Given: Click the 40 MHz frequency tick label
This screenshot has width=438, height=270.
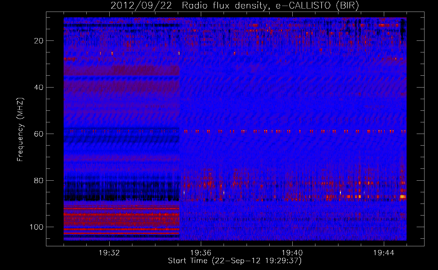Looking at the screenshot, I should pyautogui.click(x=39, y=87).
